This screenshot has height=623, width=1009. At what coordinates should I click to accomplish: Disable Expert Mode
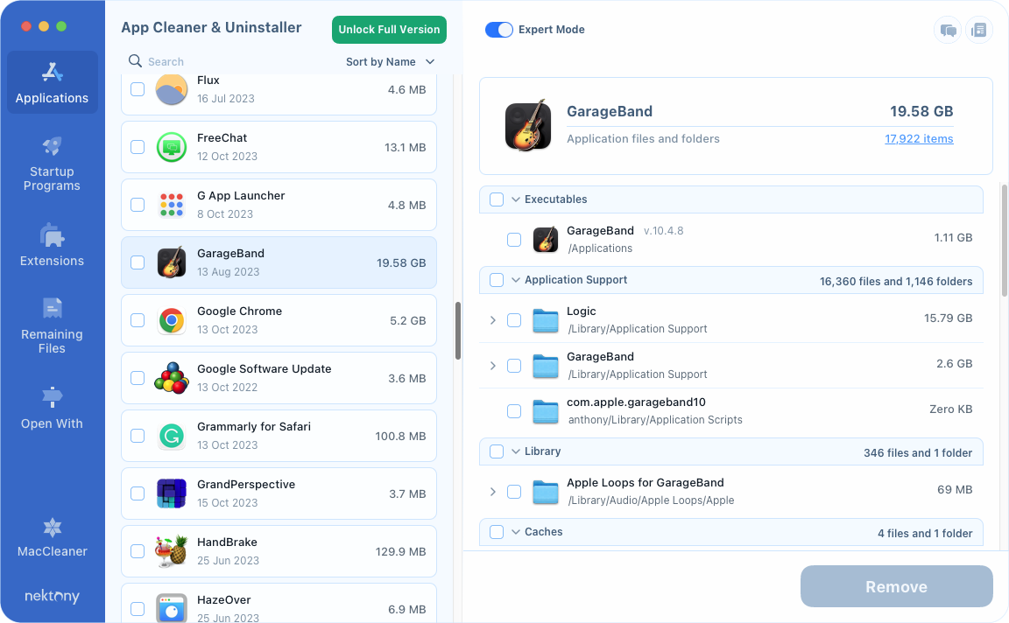tap(498, 29)
